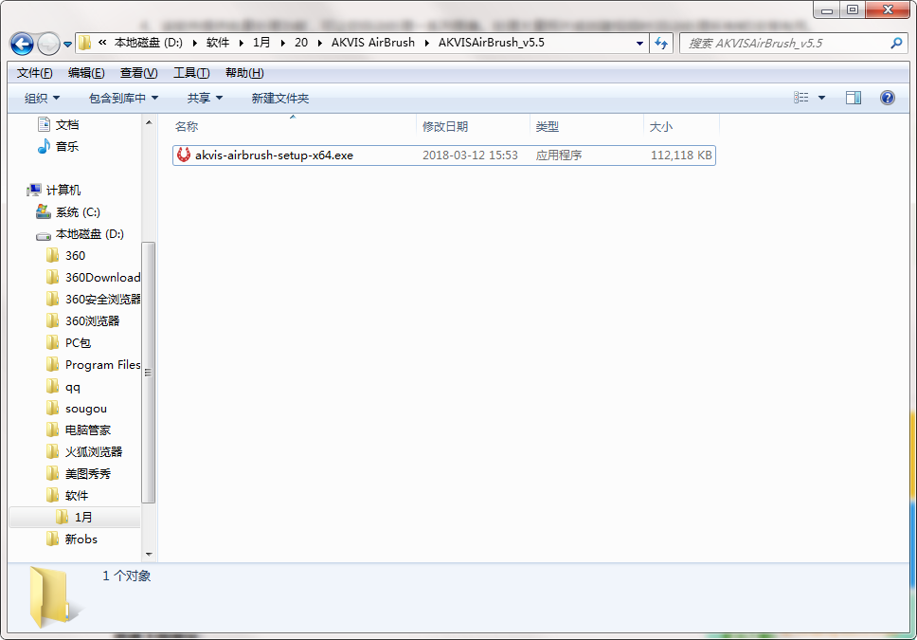Image resolution: width=917 pixels, height=640 pixels.
Task: Sort files by 修改日期 column
Action: pyautogui.click(x=445, y=126)
